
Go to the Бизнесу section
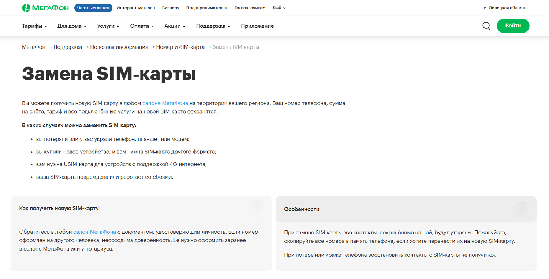(x=171, y=8)
